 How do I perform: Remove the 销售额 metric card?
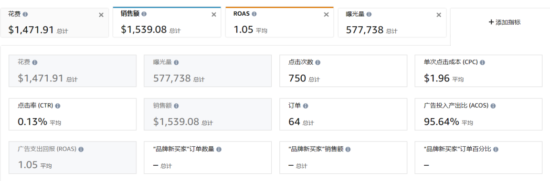[x=213, y=14]
